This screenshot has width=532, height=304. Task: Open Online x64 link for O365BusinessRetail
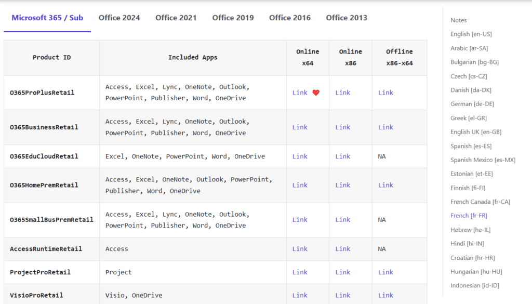click(300, 127)
